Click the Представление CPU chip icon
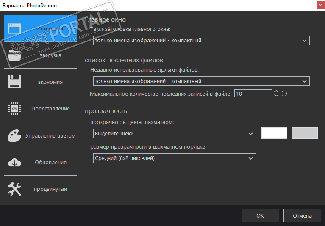This screenshot has width=325, height=226. point(14,108)
